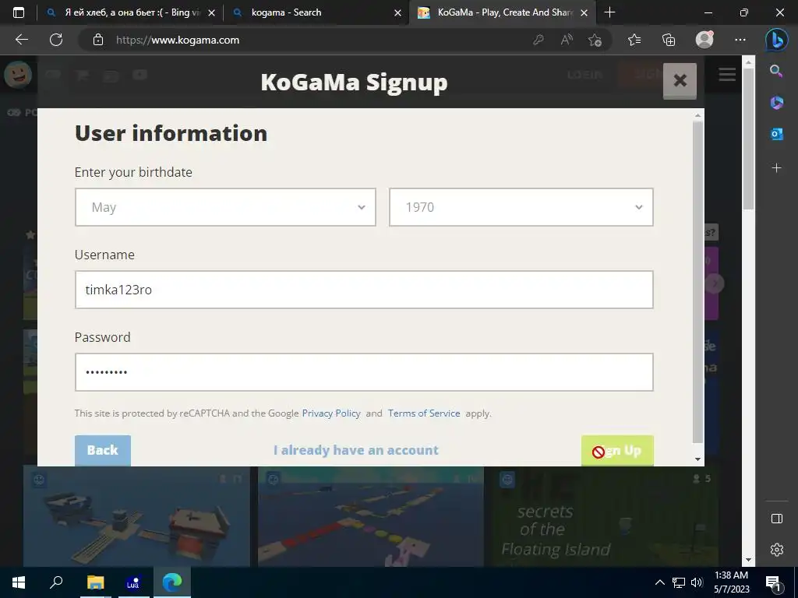Open the volume control in the tray
This screenshot has width=798, height=598.
(x=697, y=582)
